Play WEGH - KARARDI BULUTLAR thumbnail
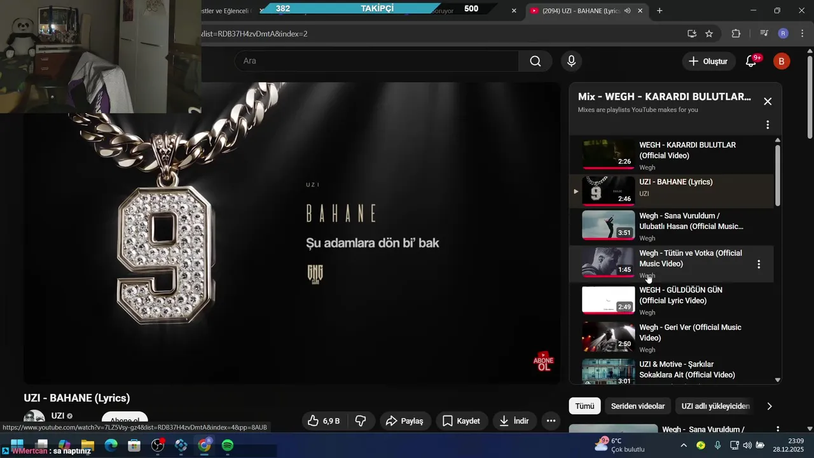The width and height of the screenshot is (814, 458). [x=609, y=153]
